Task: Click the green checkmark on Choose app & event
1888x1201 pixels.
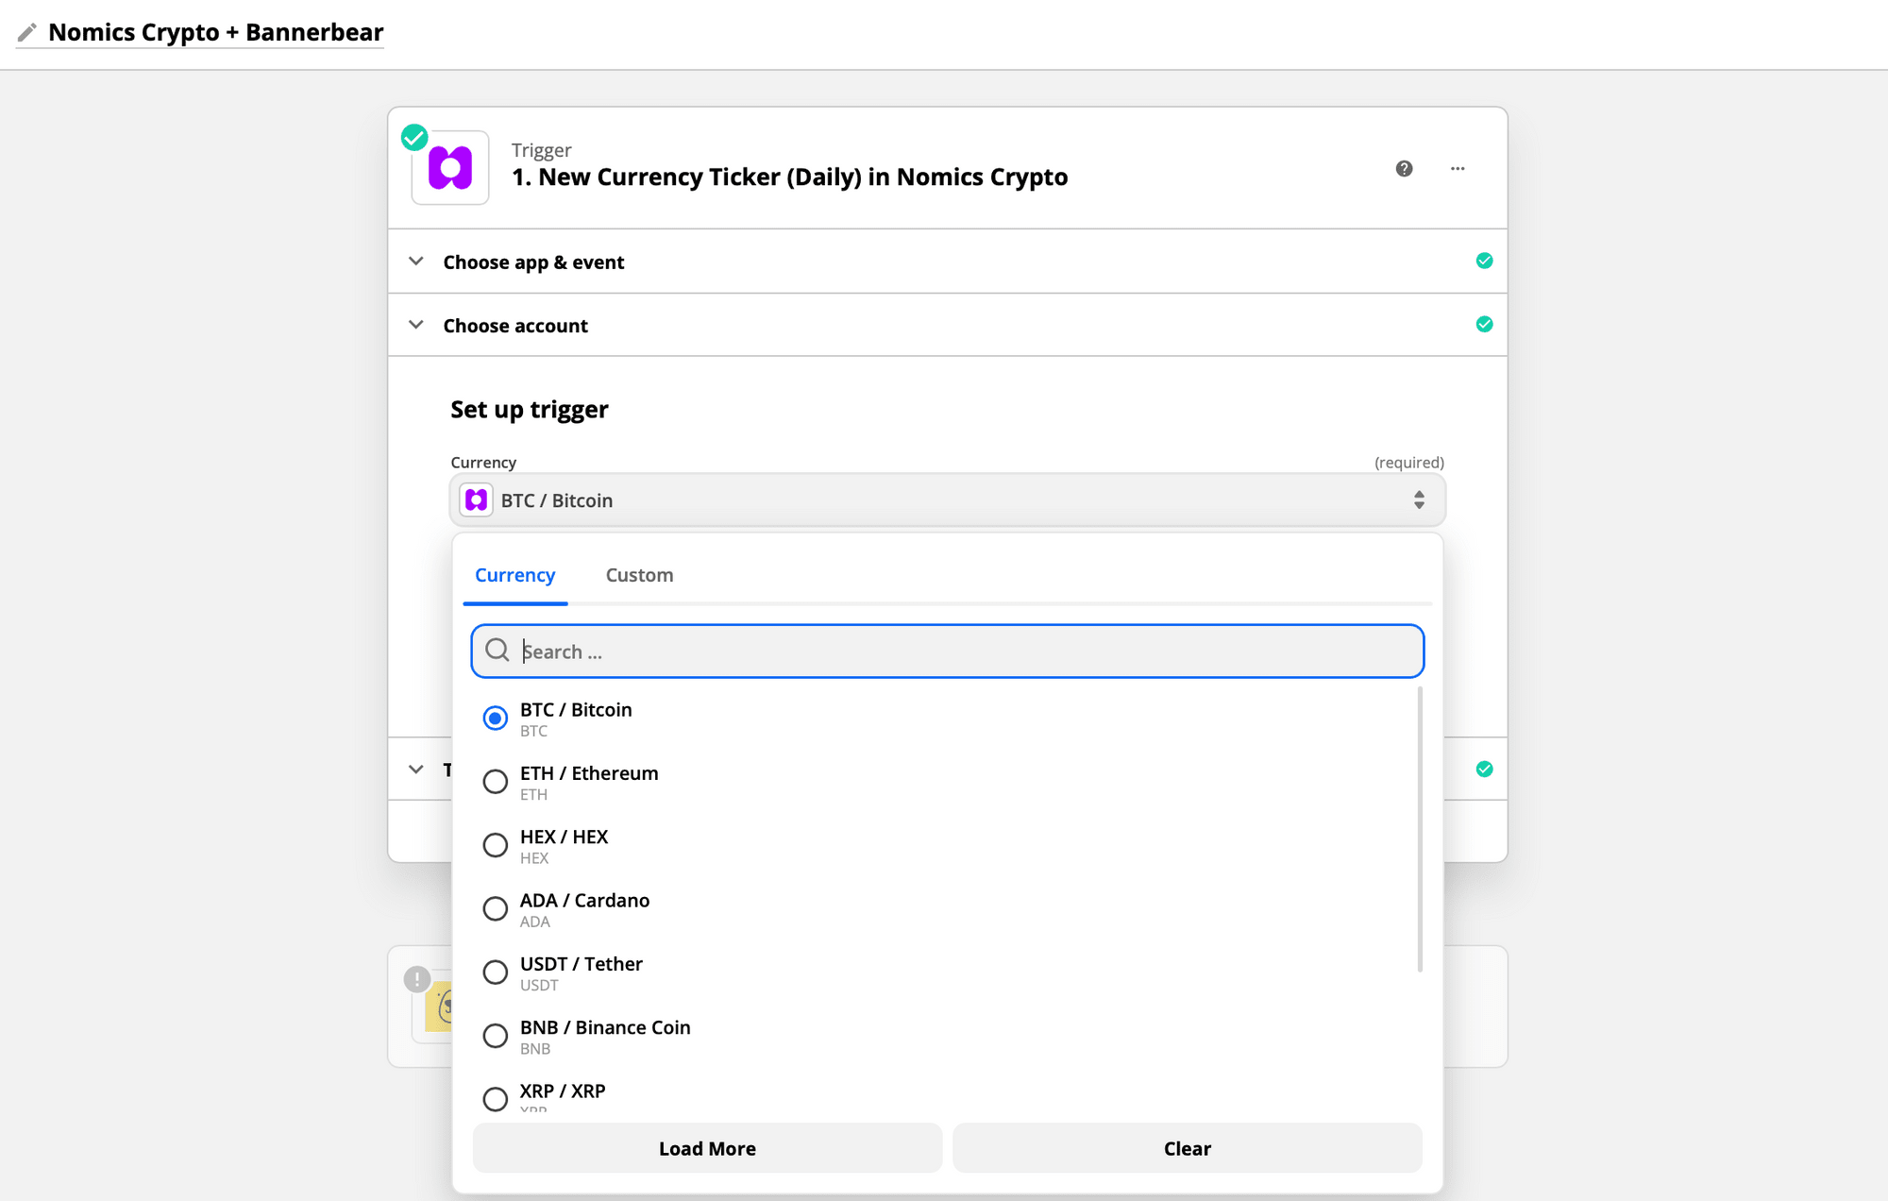Action: tap(1484, 261)
